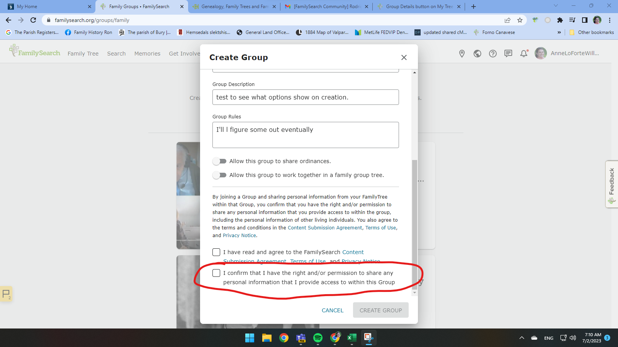Open The Parish Registers bookmark
The image size is (618, 347).
click(x=32, y=32)
